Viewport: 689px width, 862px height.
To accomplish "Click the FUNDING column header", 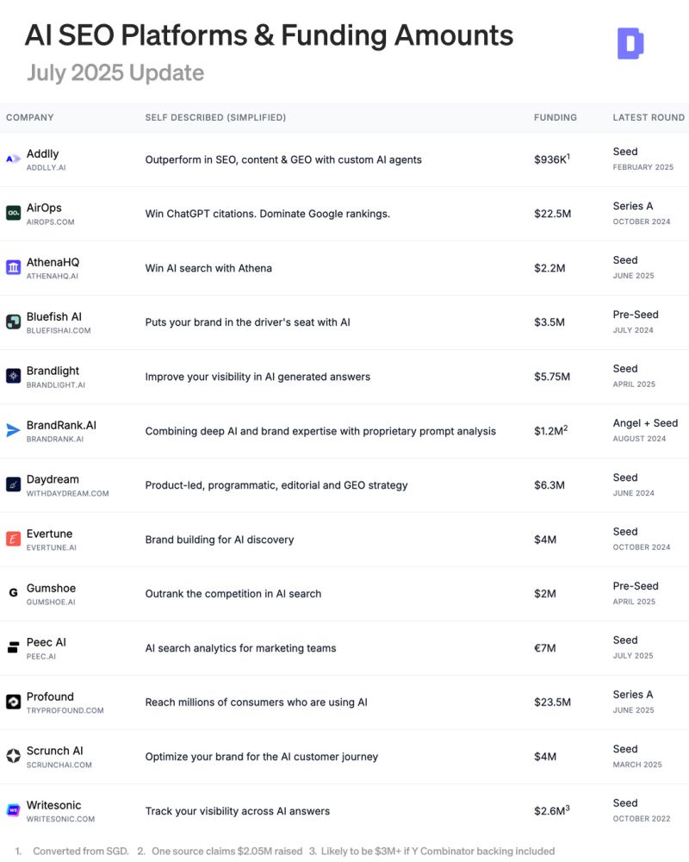I will pyautogui.click(x=555, y=117).
